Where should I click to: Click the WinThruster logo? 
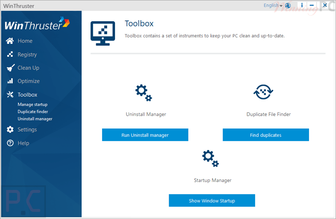[x=37, y=24]
